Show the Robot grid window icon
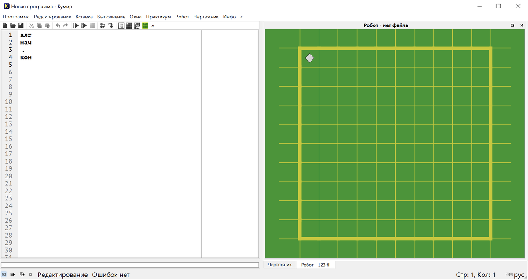528x280 pixels. coord(129,25)
